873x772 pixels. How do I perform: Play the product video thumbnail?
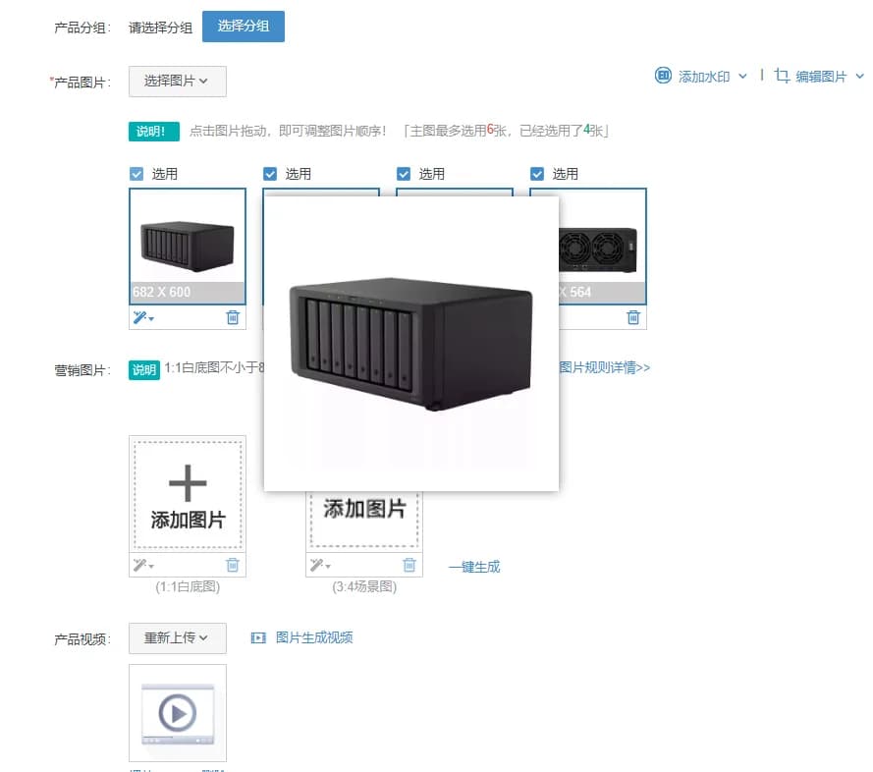(177, 712)
